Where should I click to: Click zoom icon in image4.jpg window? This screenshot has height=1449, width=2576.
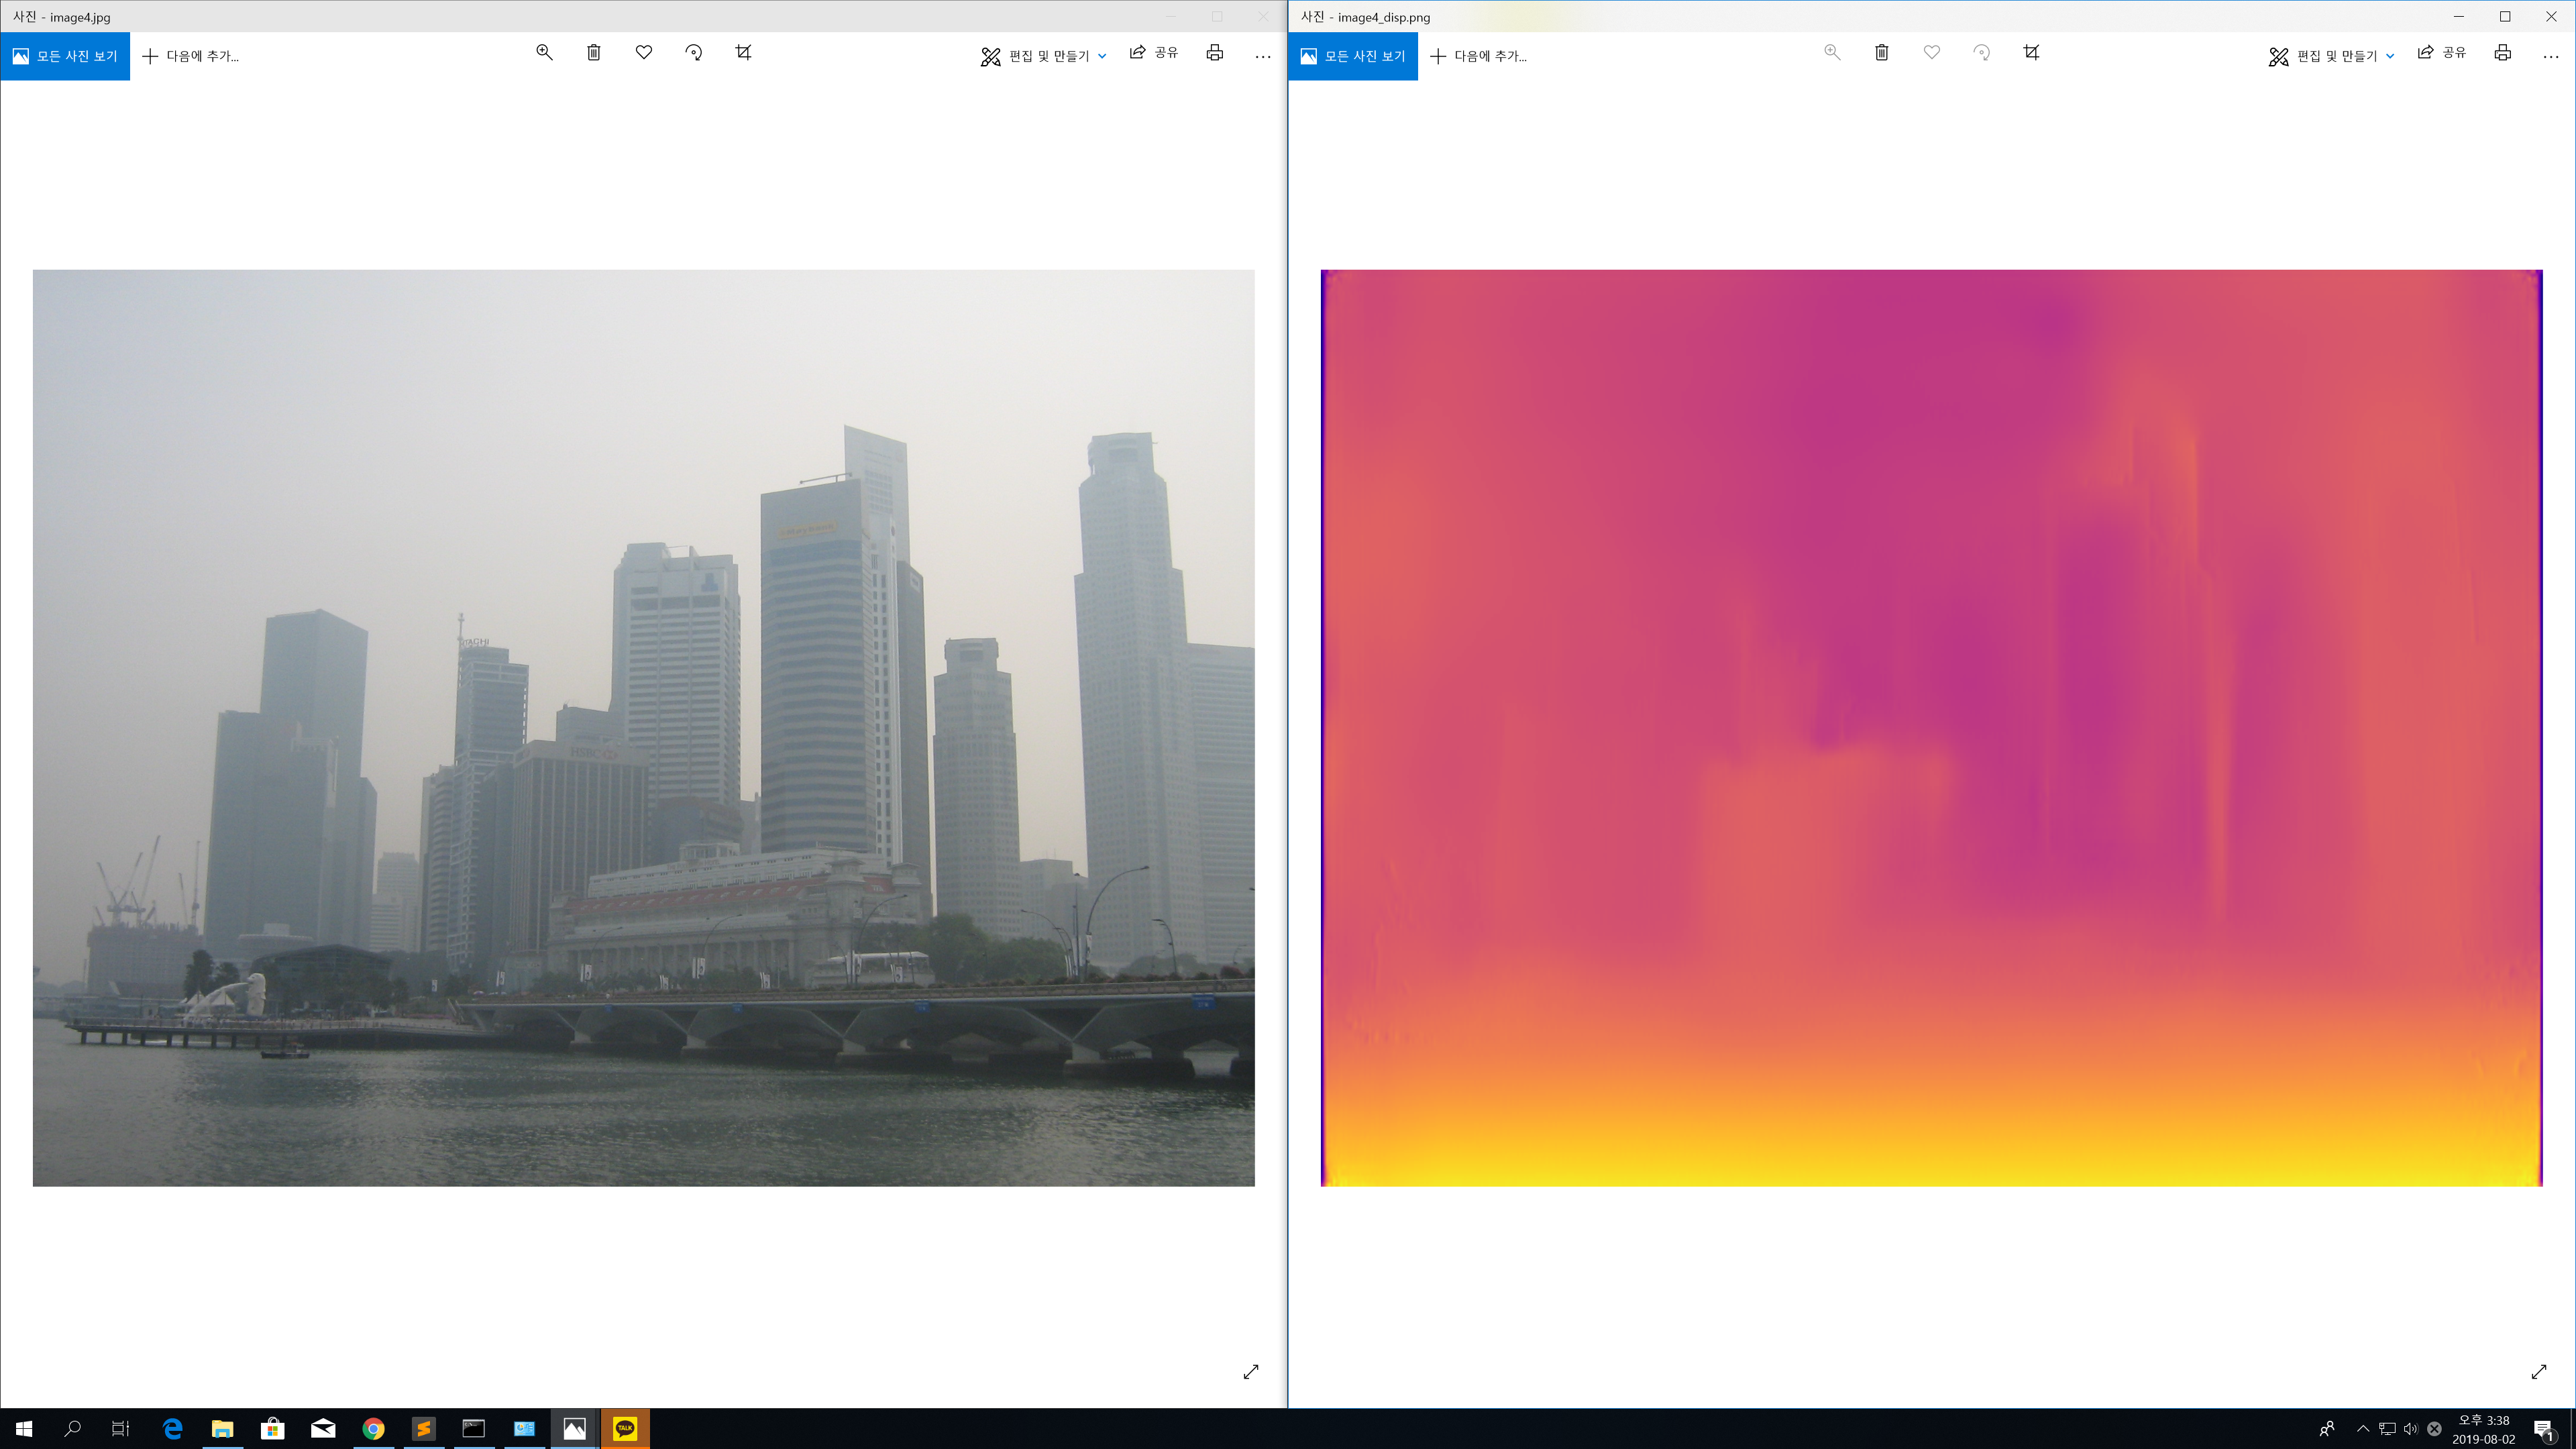point(544,53)
